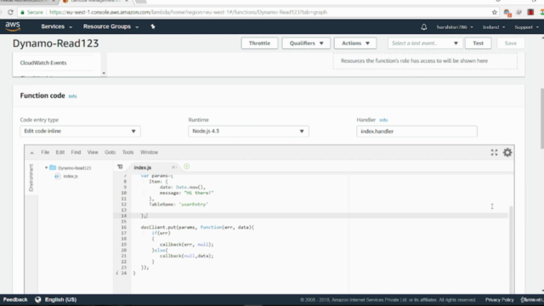Open the editor Edit menu
The height and width of the screenshot is (306, 544).
coord(60,152)
